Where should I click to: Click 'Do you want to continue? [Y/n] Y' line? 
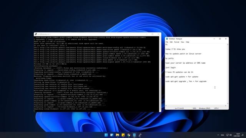point(50,46)
